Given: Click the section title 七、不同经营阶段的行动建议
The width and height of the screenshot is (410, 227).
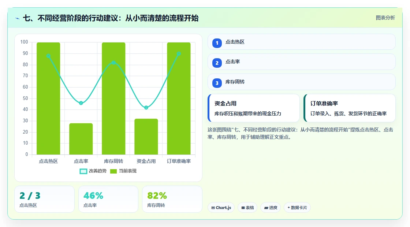Looking at the screenshot, I should [111, 18].
